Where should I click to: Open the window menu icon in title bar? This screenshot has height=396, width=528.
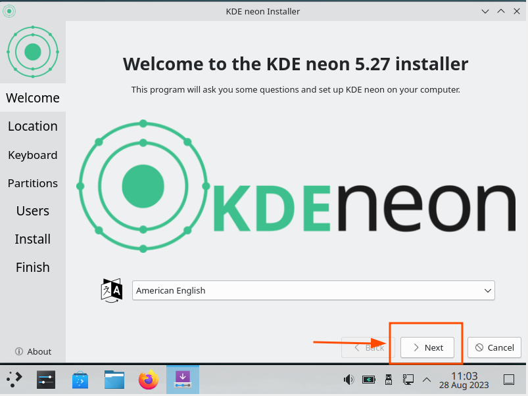click(x=9, y=11)
